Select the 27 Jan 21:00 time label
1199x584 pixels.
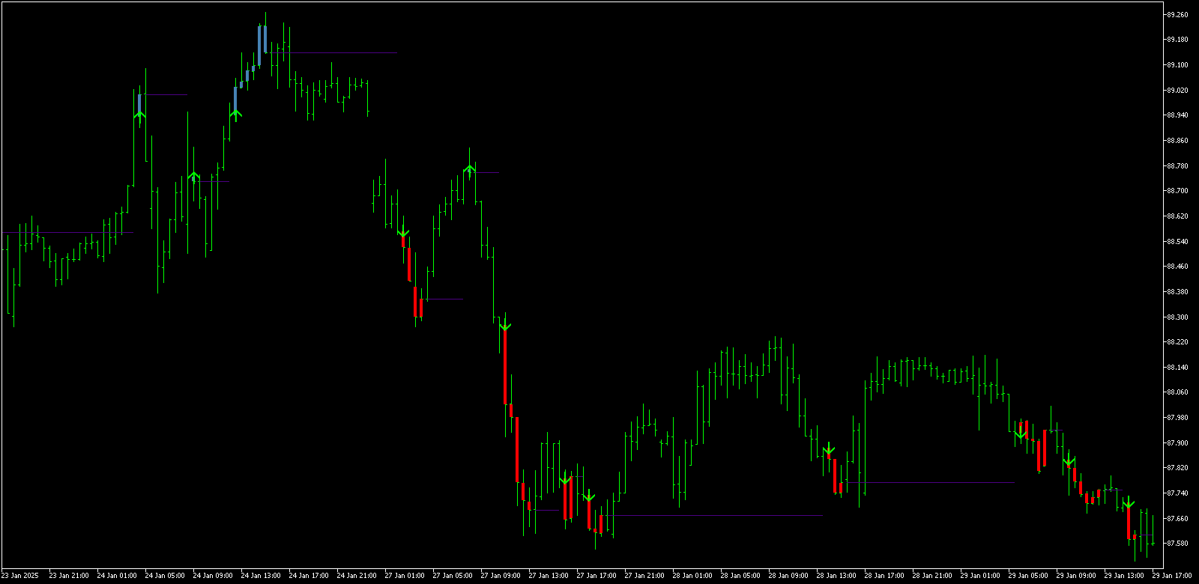[644, 576]
